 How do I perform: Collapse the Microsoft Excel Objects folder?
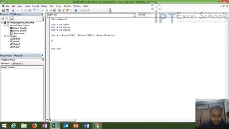click(x=5, y=25)
